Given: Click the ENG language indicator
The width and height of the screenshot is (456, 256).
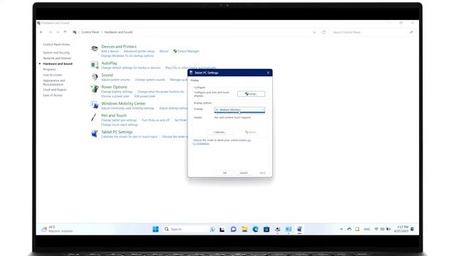Looking at the screenshot, I should pyautogui.click(x=367, y=229).
